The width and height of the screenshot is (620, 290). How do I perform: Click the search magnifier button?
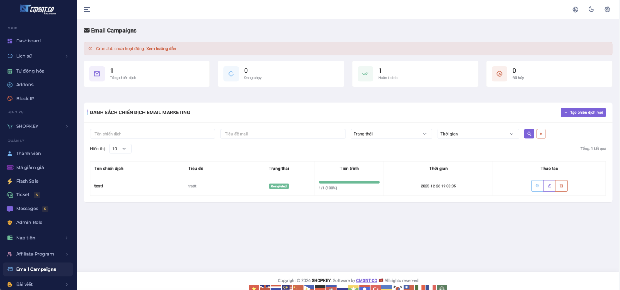(529, 134)
